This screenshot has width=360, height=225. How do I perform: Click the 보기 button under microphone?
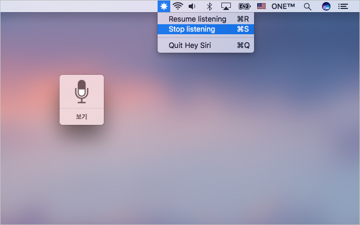[82, 116]
